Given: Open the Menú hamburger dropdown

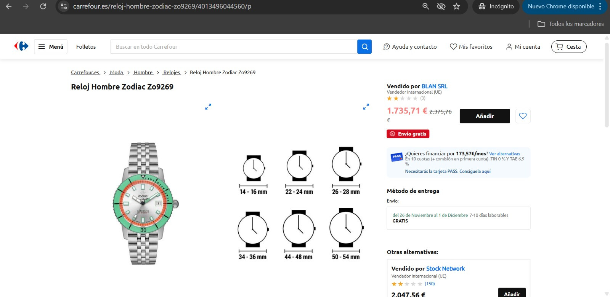Looking at the screenshot, I should coord(51,47).
